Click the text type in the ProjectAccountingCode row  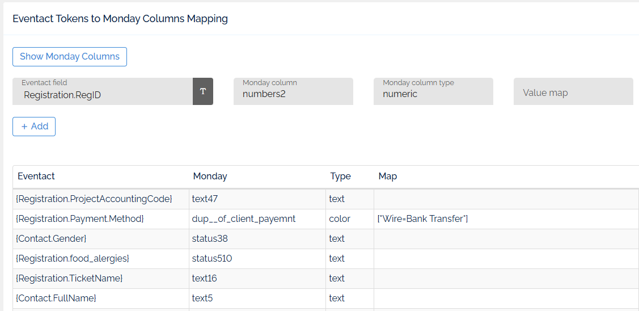[350, 199]
